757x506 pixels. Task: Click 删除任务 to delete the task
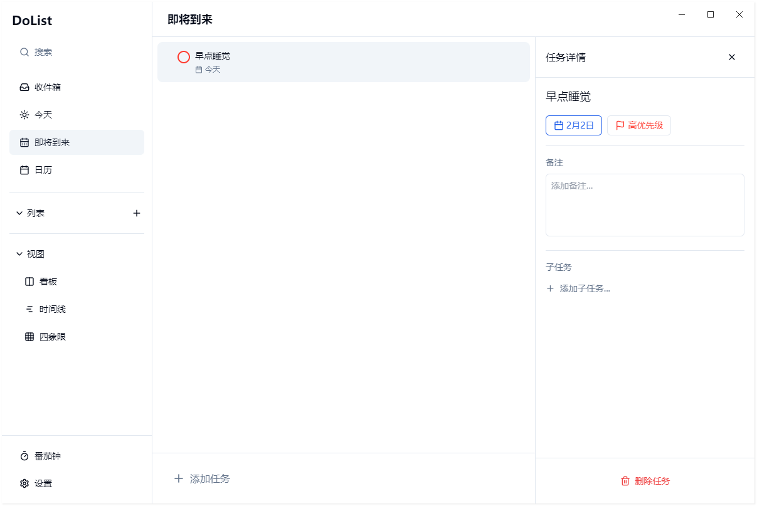[645, 481]
